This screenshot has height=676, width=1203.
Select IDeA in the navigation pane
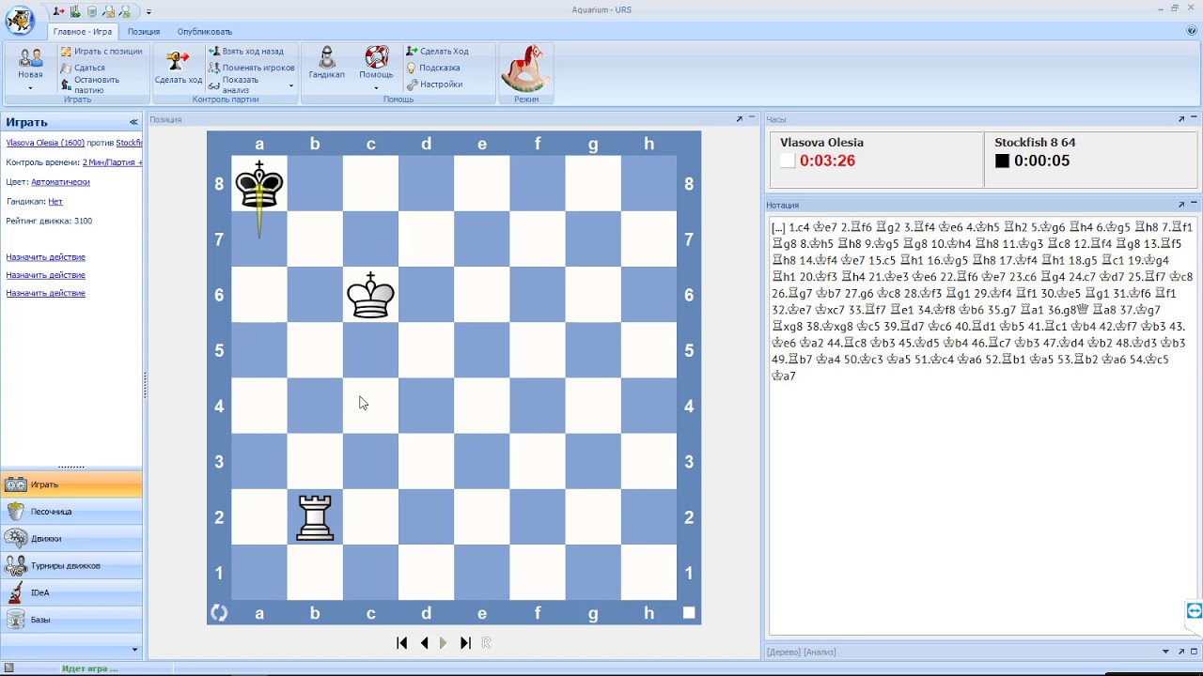pyautogui.click(x=71, y=592)
